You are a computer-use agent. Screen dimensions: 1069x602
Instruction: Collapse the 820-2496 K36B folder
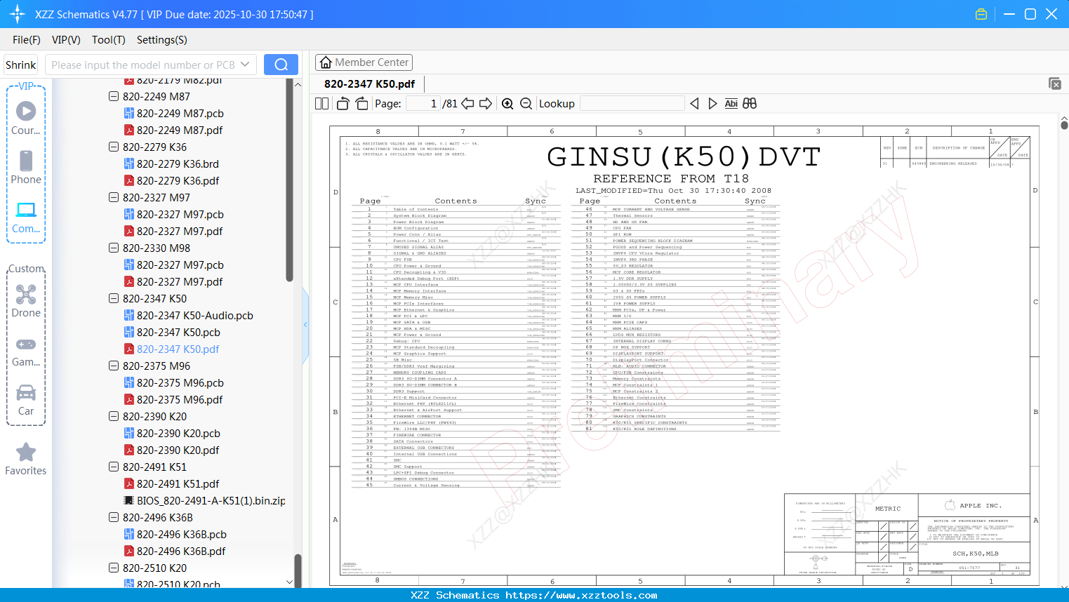click(113, 517)
